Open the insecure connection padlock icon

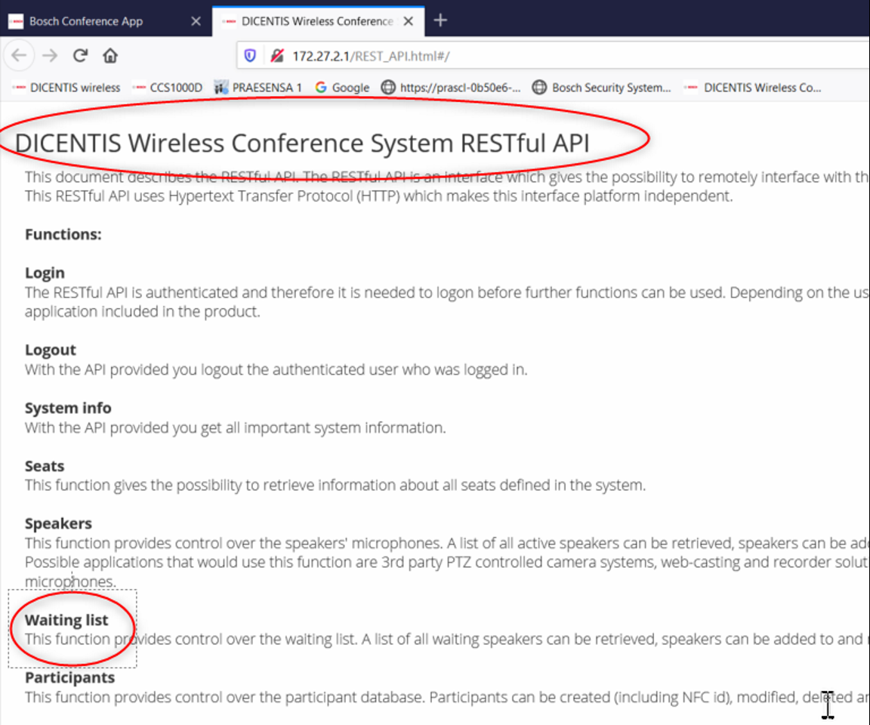point(277,56)
